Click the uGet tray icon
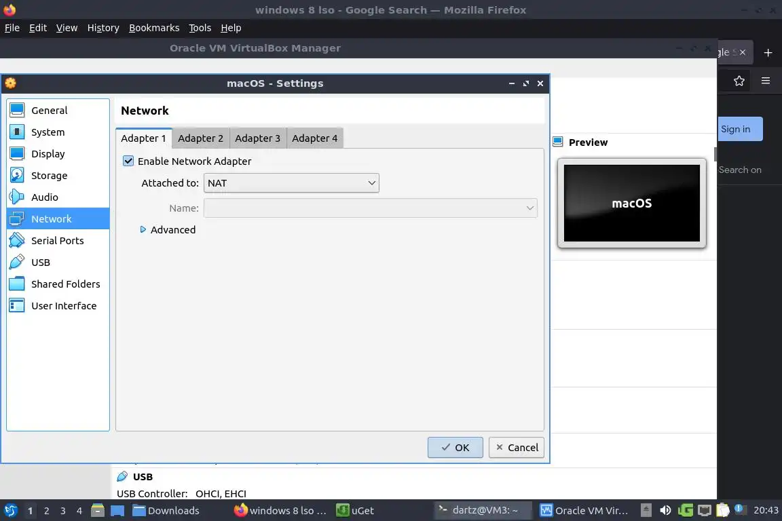The height and width of the screenshot is (521, 782). tap(685, 510)
